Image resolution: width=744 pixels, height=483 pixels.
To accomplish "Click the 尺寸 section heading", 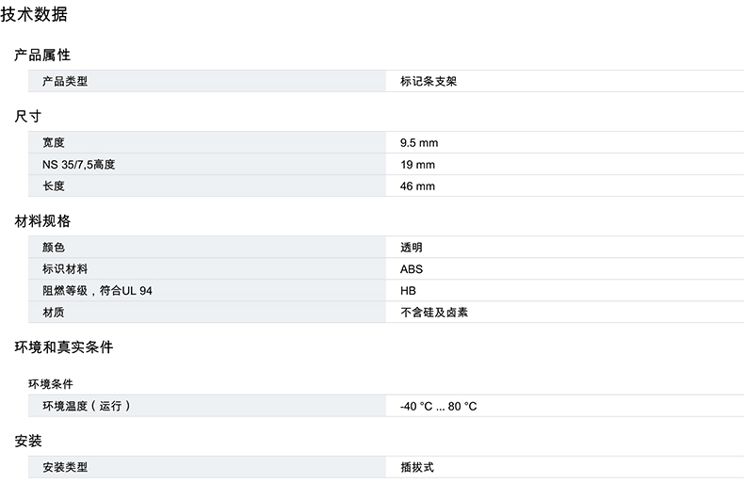I will 28,117.
